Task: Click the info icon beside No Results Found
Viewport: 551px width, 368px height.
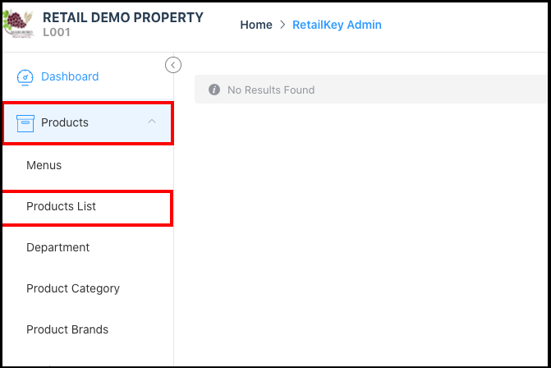Action: click(x=214, y=90)
